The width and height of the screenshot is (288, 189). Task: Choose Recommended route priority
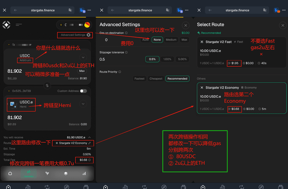pyautogui.click(x=177, y=79)
